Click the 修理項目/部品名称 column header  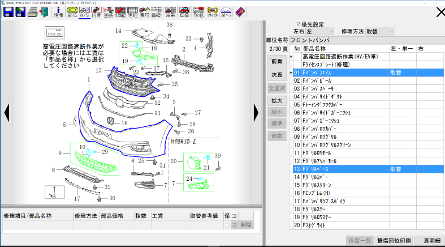38,216
